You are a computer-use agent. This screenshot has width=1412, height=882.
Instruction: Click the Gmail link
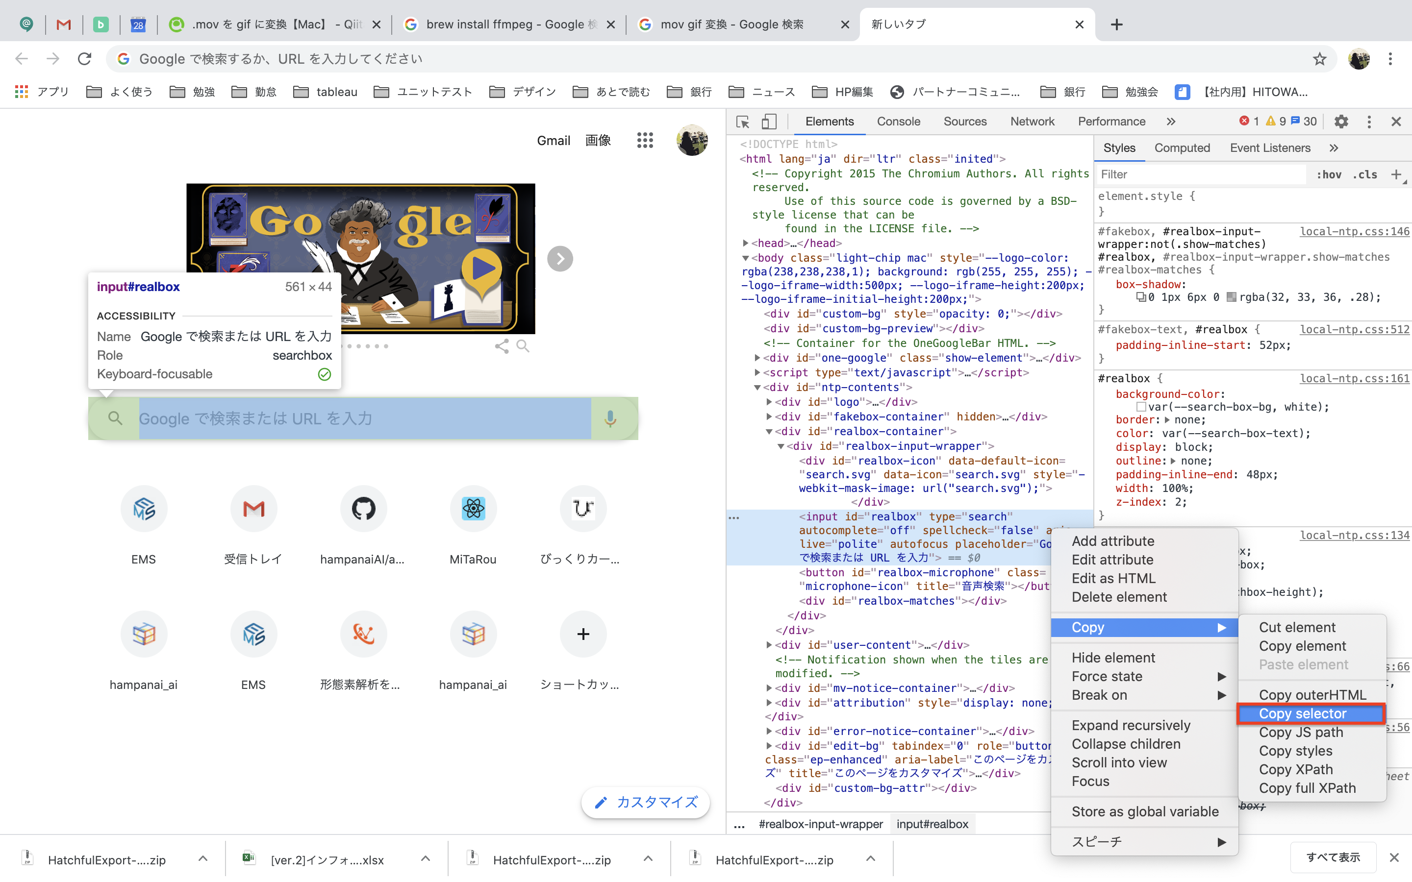(x=553, y=141)
